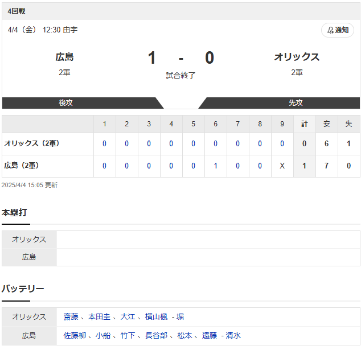
Task: Open pitcher 齋藤 player link
Action: pyautogui.click(x=71, y=317)
